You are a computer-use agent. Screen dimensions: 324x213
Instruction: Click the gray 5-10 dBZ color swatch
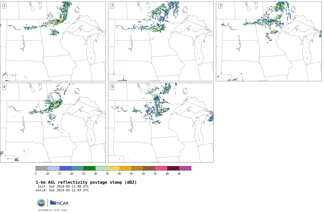click(x=42, y=168)
